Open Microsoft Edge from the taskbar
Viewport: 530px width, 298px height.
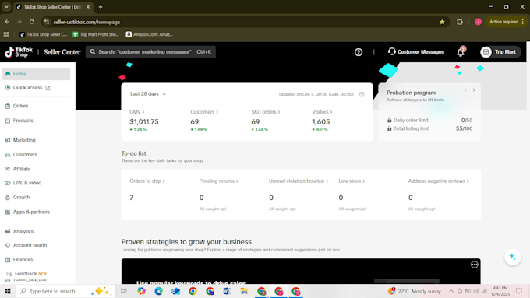(158, 291)
